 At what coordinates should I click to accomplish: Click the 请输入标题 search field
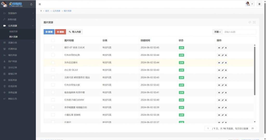pyautogui.click(x=239, y=32)
